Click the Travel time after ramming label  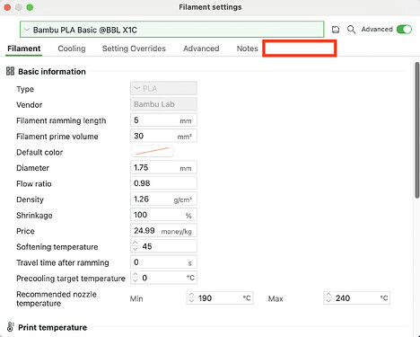click(63, 262)
